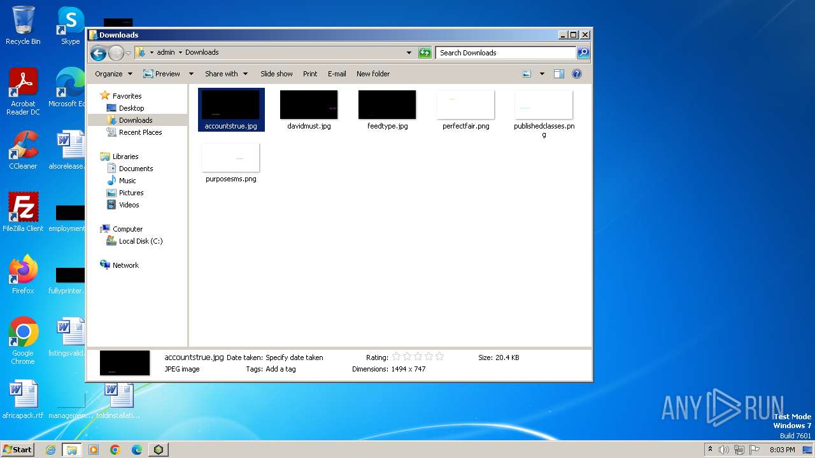Click the Preview button
The width and height of the screenshot is (815, 458).
click(x=162, y=74)
